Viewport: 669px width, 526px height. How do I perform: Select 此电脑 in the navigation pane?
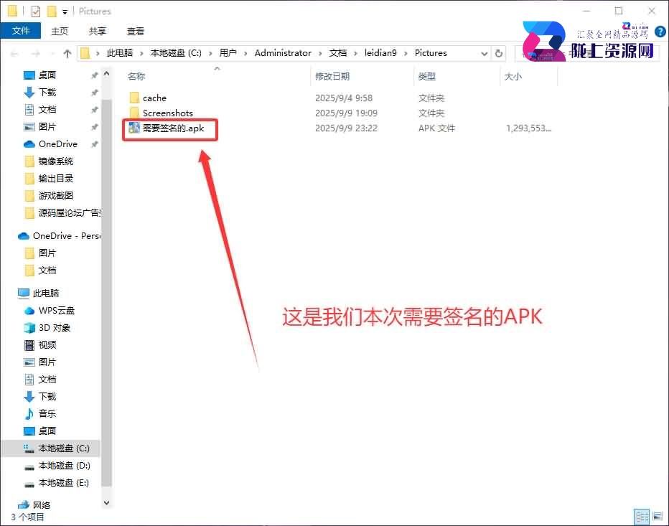46,293
